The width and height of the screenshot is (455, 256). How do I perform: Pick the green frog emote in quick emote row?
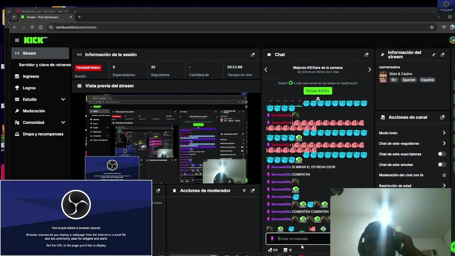(x=280, y=229)
